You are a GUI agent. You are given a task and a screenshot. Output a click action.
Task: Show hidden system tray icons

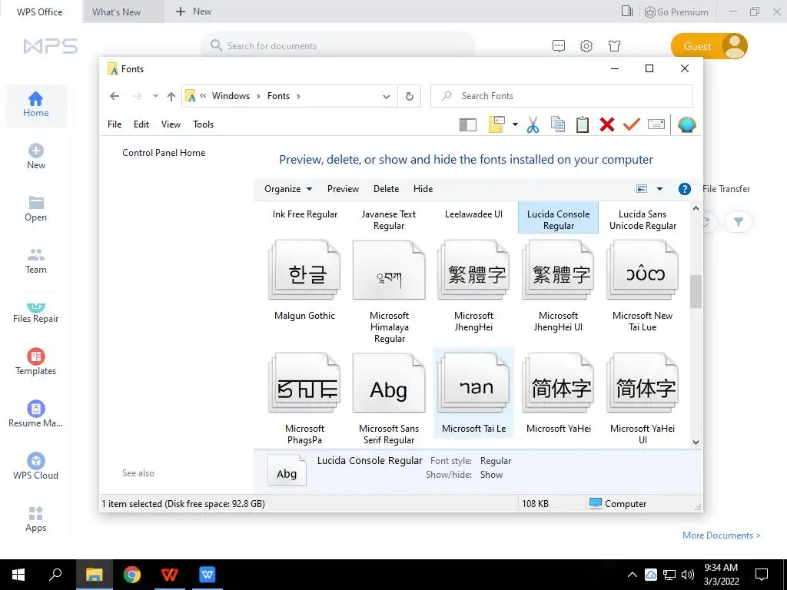point(633,575)
